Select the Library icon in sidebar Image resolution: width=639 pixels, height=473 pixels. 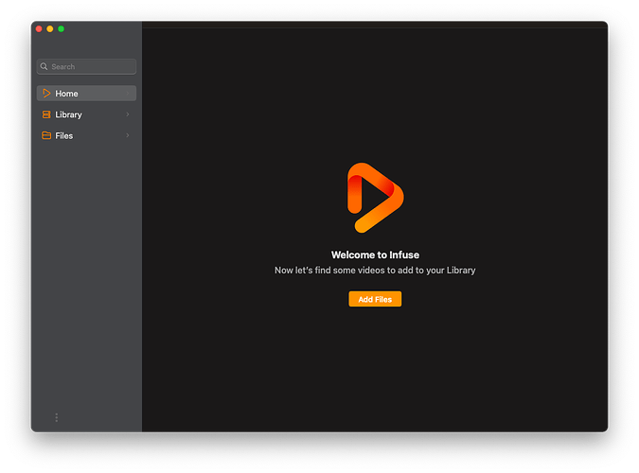click(46, 114)
